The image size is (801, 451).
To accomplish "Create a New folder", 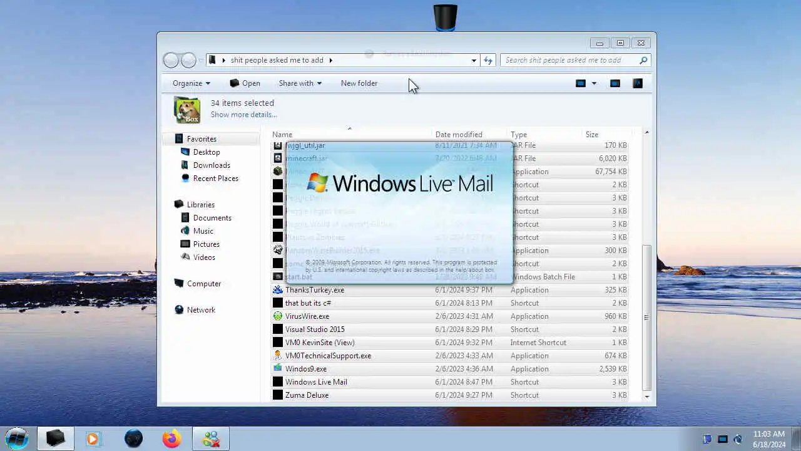I will (x=359, y=83).
